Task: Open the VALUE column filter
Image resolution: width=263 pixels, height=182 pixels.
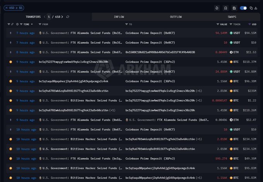Action: point(218,24)
